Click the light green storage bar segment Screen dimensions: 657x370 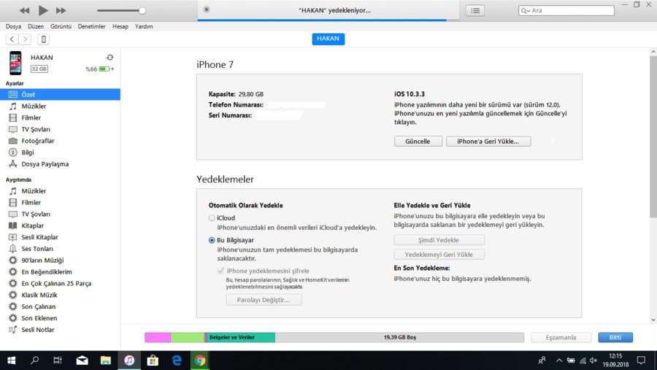(188, 337)
